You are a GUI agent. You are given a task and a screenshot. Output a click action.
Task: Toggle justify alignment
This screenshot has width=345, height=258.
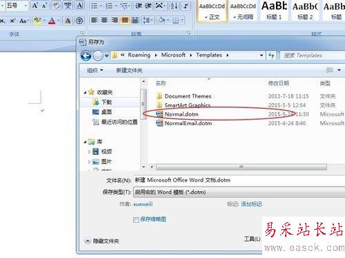(x=125, y=20)
